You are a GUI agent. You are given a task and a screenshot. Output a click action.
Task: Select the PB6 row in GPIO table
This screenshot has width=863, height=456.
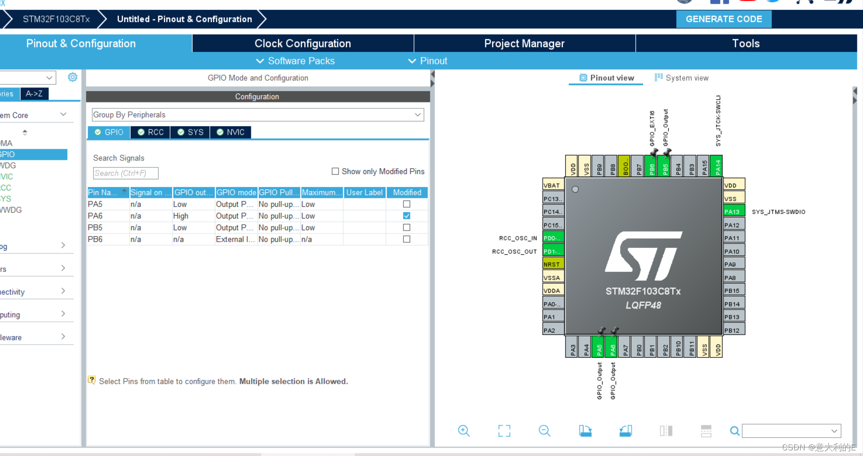pyautogui.click(x=257, y=239)
